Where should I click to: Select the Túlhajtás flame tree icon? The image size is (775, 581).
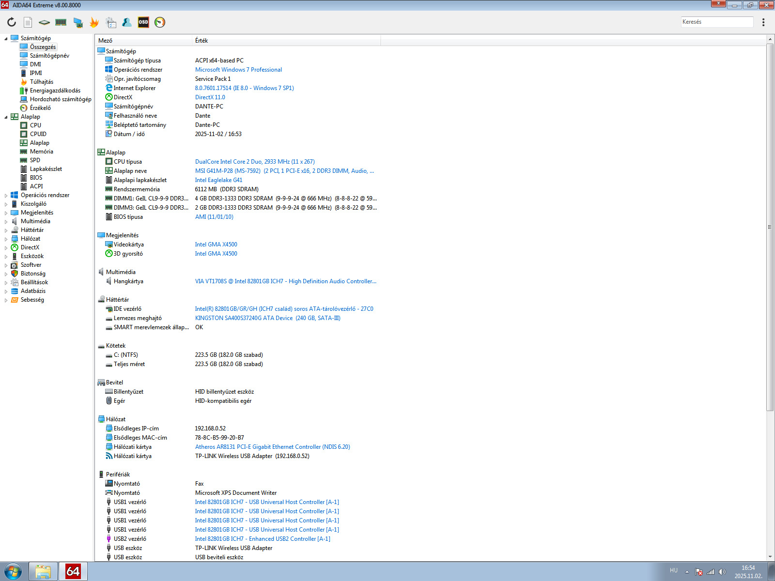[24, 82]
